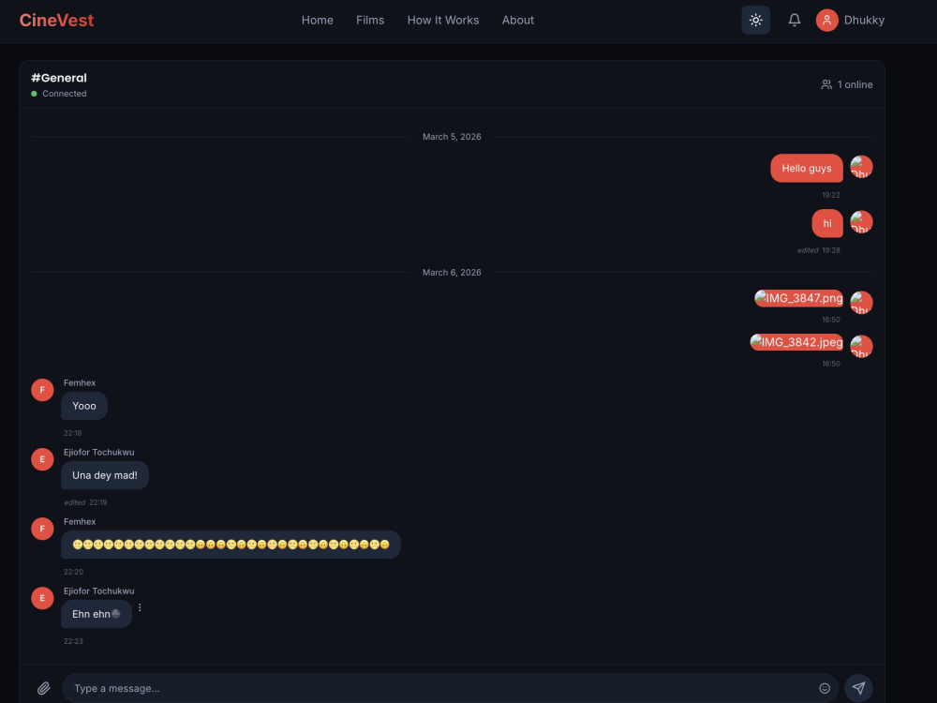Open the IMG_3842.jpeg image attachment
Image resolution: width=937 pixels, height=703 pixels.
[796, 342]
